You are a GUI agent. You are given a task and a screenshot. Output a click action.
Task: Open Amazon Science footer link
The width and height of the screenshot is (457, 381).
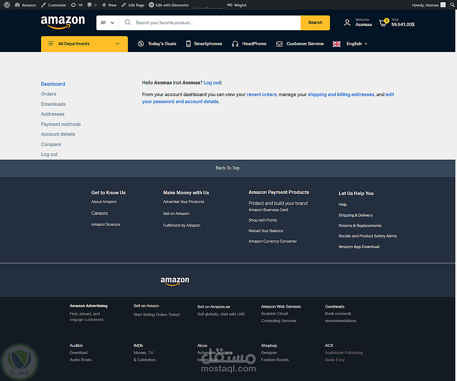coord(106,224)
